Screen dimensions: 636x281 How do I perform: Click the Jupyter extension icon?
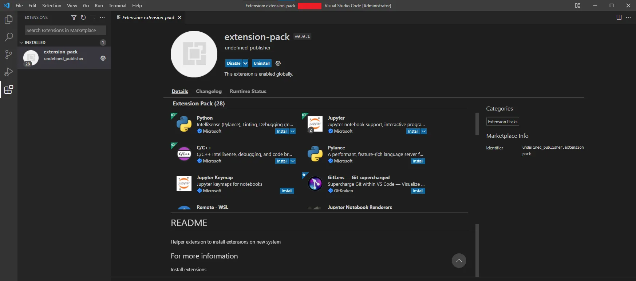(x=315, y=124)
